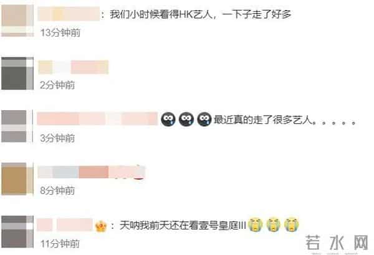Click the first yellow crying face emoji
374x255 pixels.
click(x=255, y=225)
